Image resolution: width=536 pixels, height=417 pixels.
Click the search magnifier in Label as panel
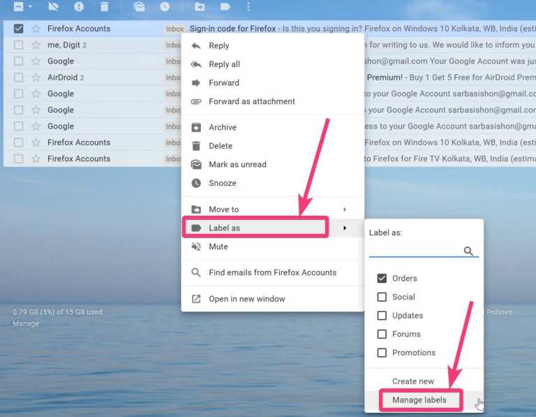[468, 251]
